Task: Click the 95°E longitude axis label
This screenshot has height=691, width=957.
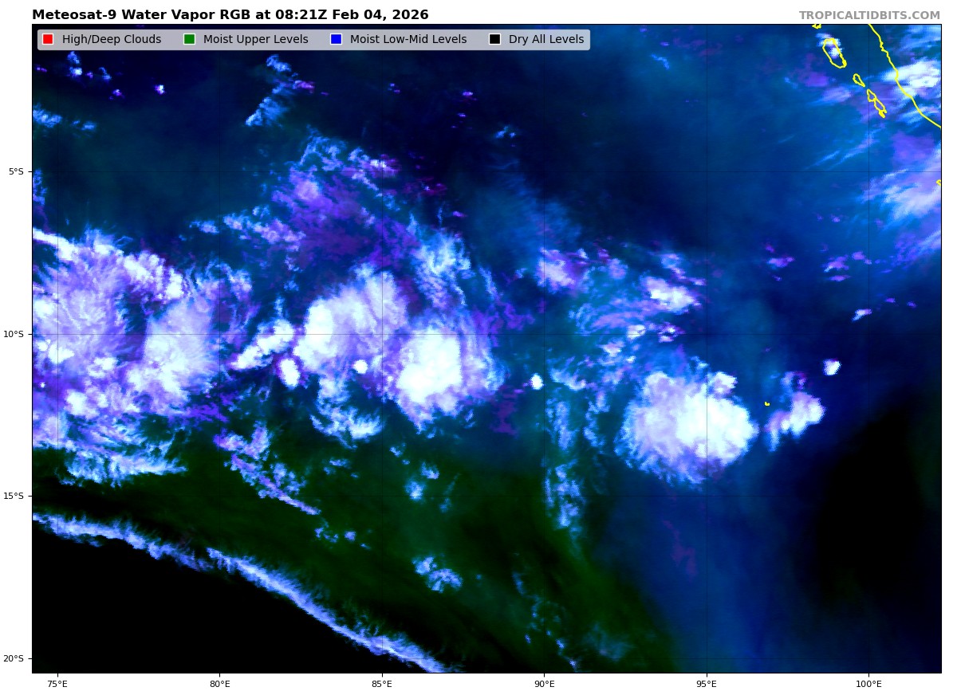Action: 706,683
